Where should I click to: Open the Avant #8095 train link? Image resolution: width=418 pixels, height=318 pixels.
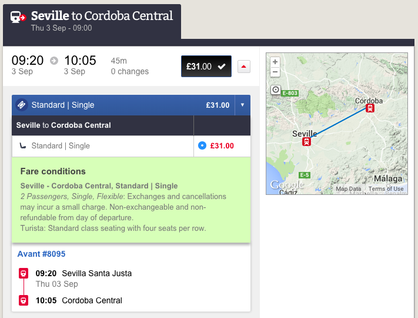(x=41, y=254)
